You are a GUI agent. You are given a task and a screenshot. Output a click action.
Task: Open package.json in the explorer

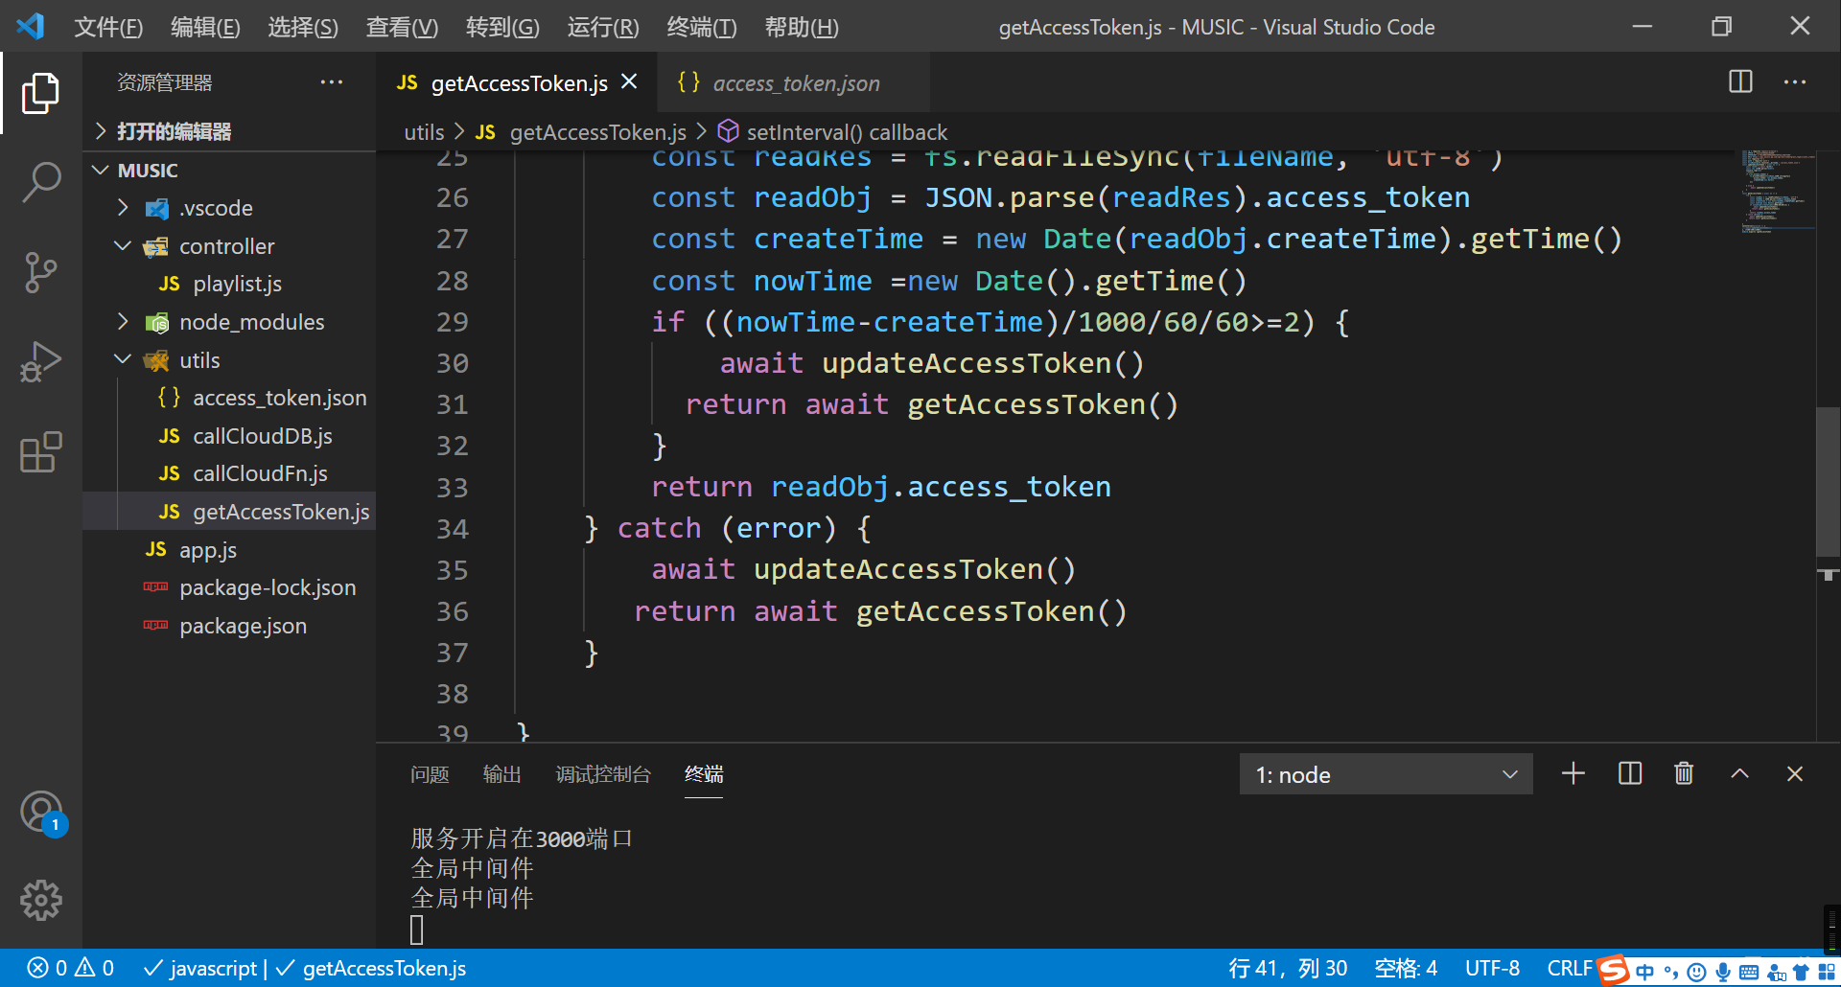229,626
